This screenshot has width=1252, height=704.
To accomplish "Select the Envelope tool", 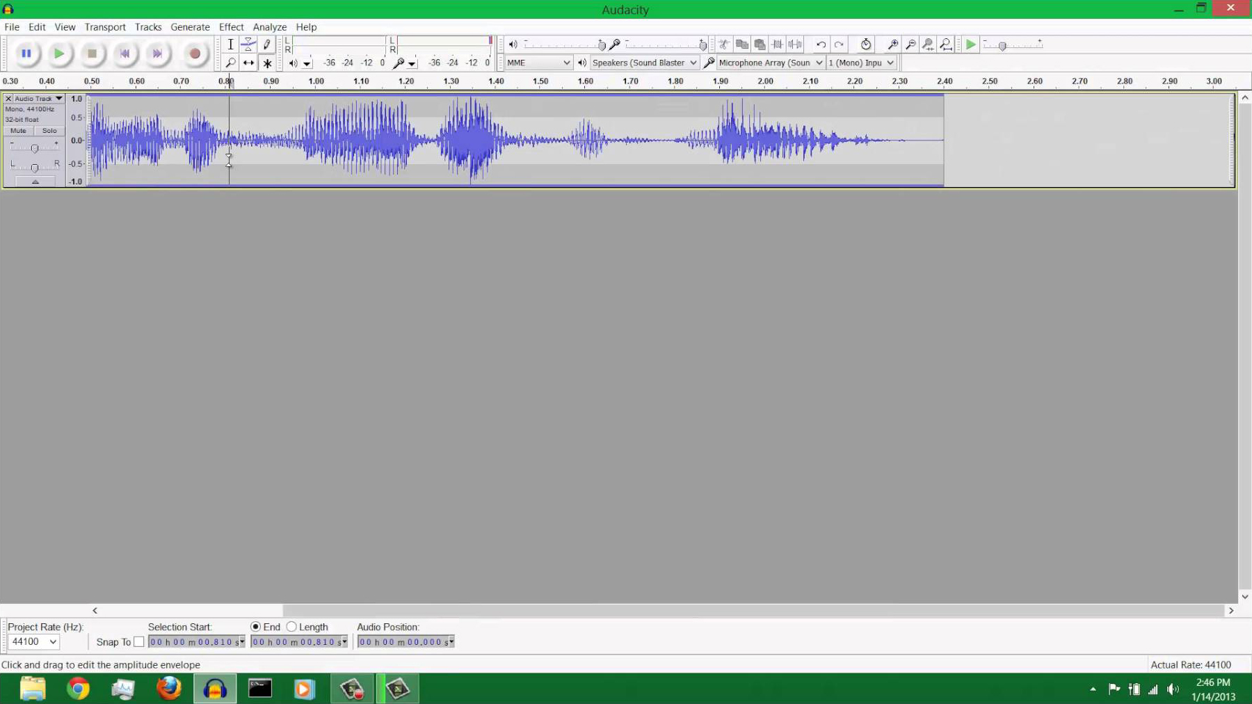I will tap(248, 44).
